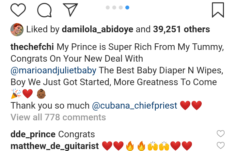The width and height of the screenshot is (235, 151).
Task: Save post with the bookmark icon
Action: coord(218,10)
